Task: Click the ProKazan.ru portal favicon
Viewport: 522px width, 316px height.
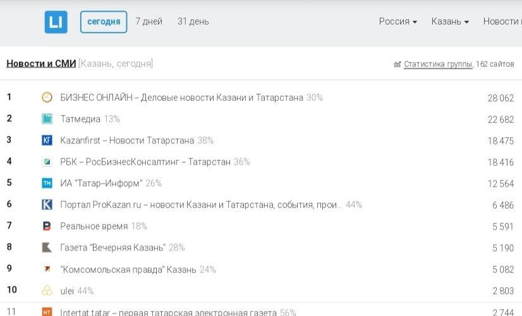Action: tap(47, 205)
